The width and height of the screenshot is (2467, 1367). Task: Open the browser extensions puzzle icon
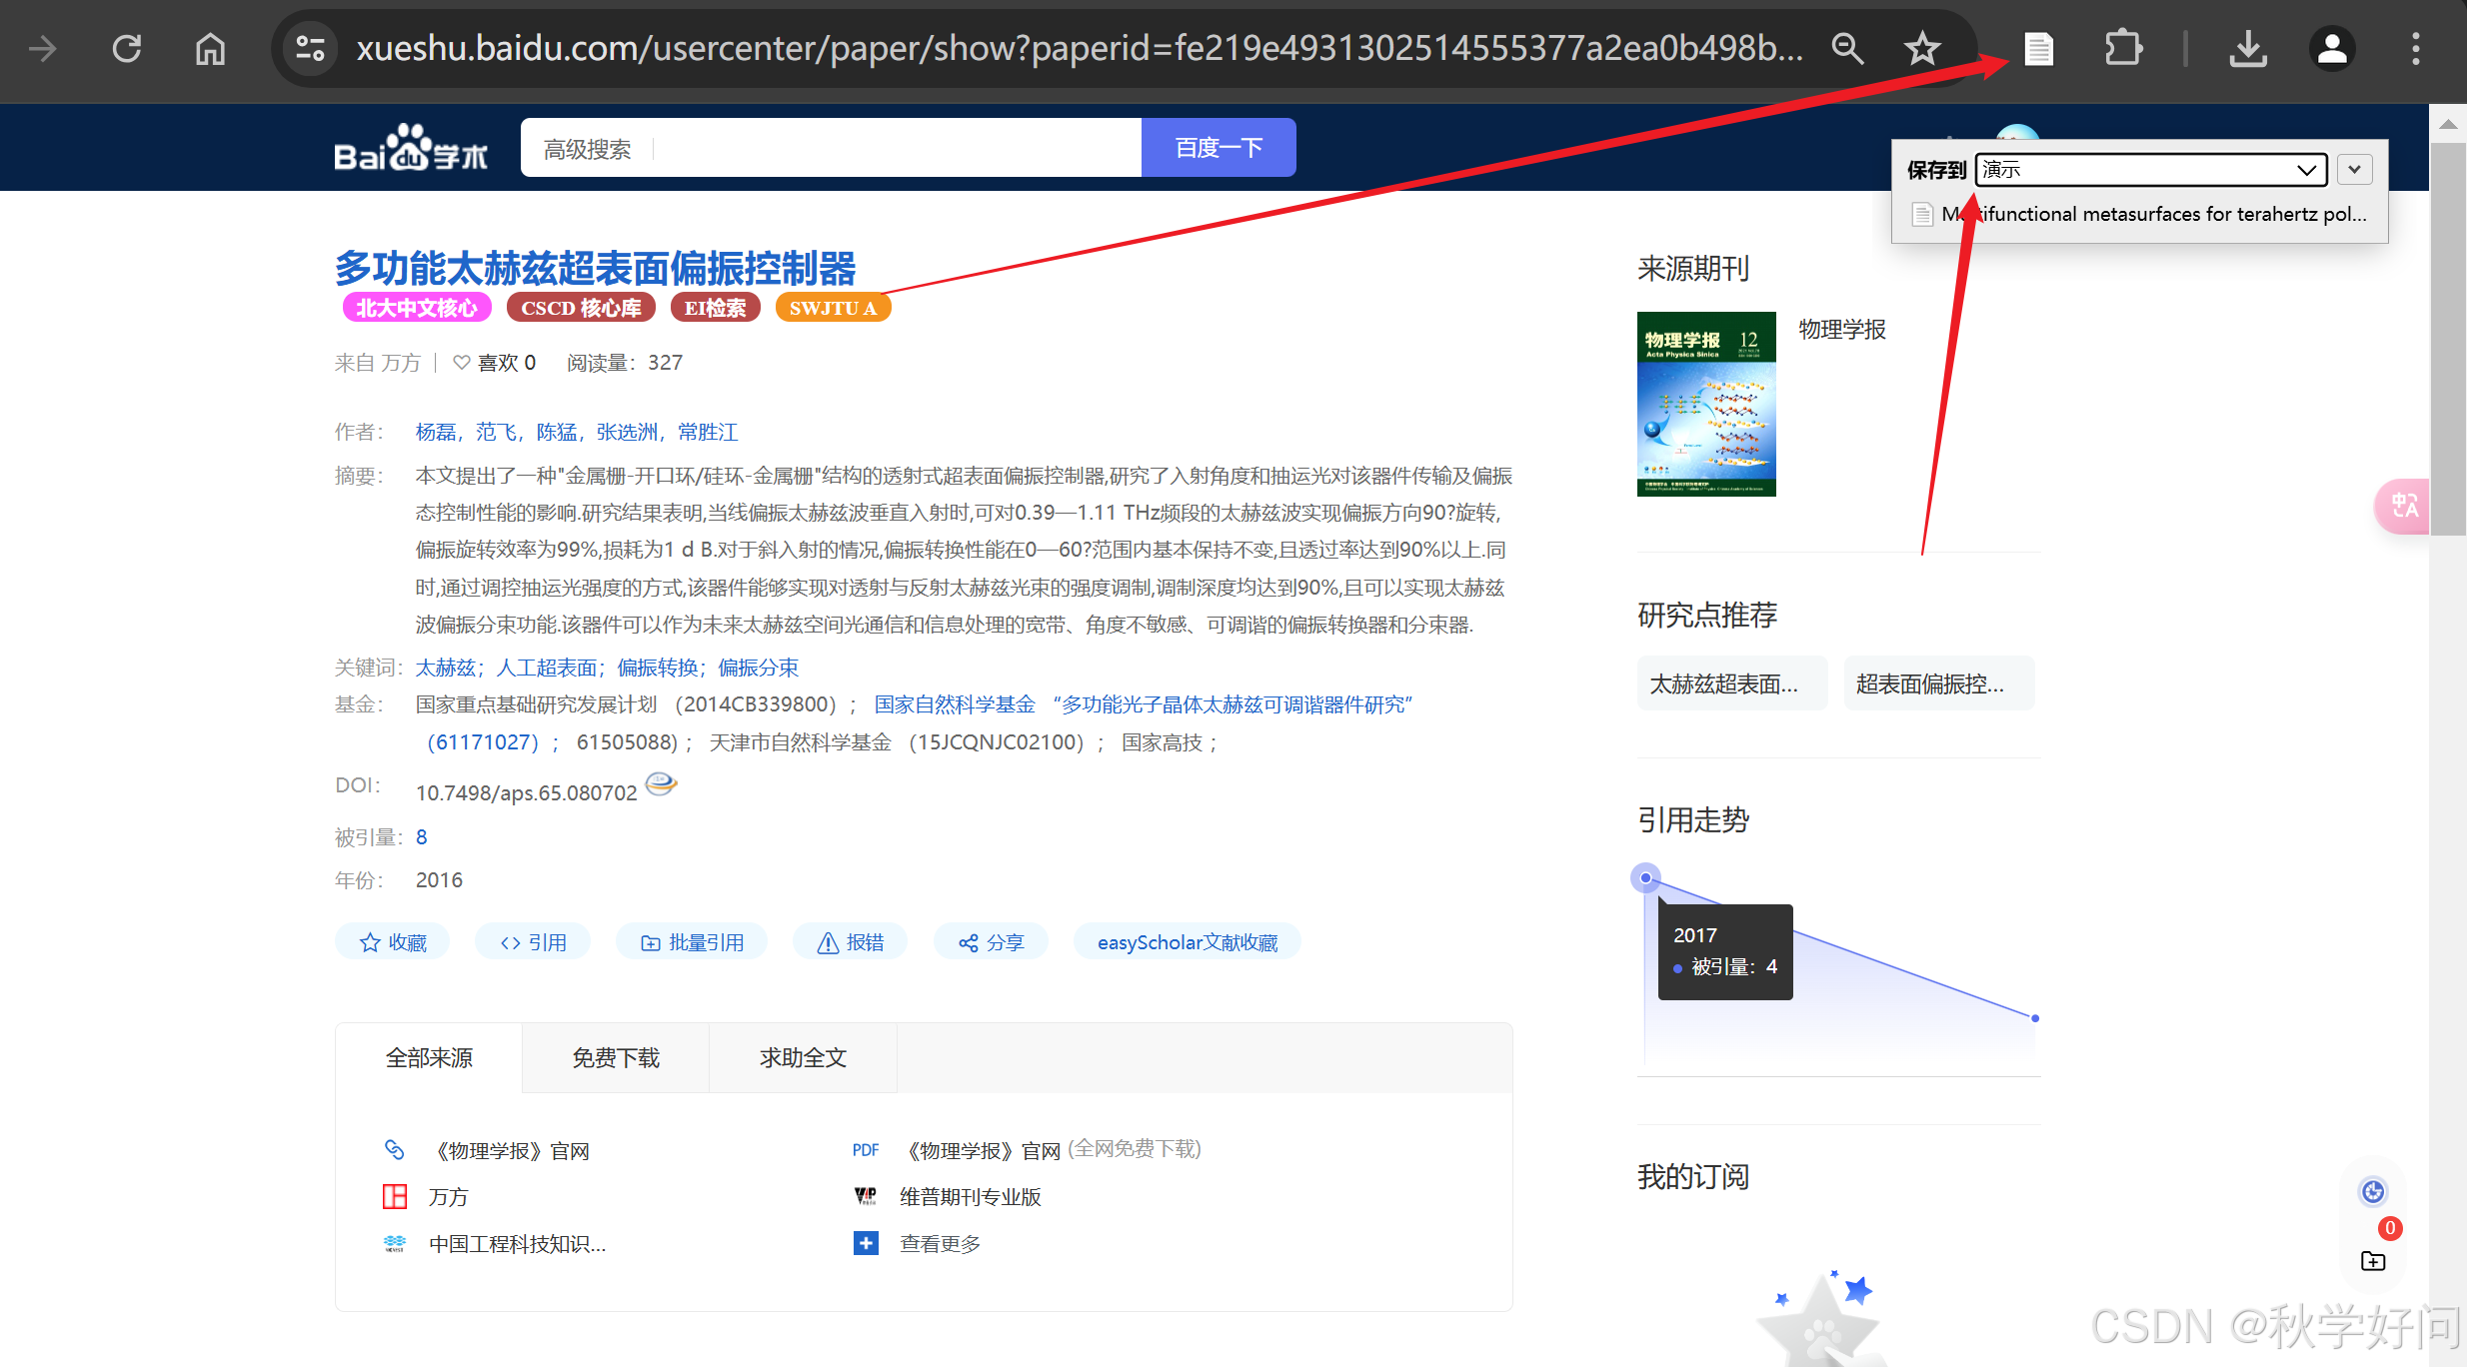click(x=2122, y=48)
